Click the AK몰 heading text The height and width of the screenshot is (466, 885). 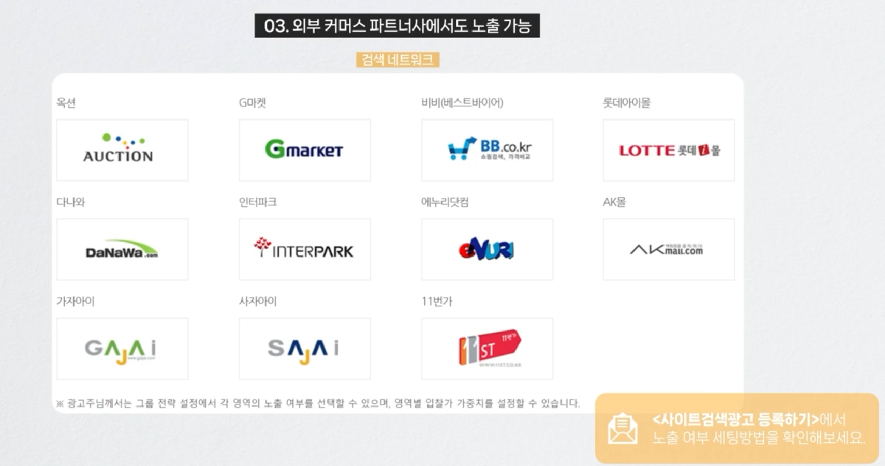point(614,202)
